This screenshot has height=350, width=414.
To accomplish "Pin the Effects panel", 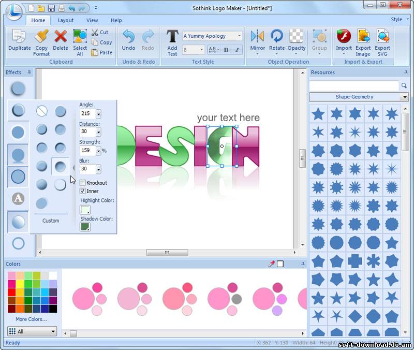I will (x=29, y=72).
